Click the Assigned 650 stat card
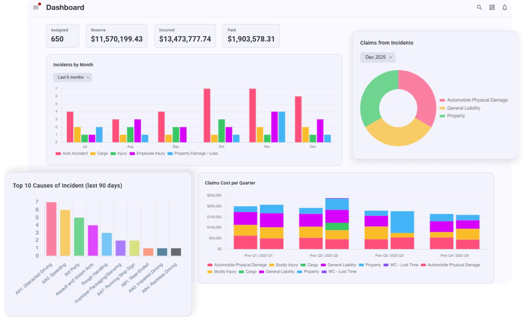This screenshot has height=321, width=526. click(62, 36)
